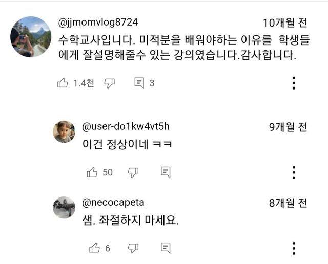Image resolution: width=328 pixels, height=264 pixels.
Task: Dislike the math teacher's comment
Action: click(x=110, y=83)
